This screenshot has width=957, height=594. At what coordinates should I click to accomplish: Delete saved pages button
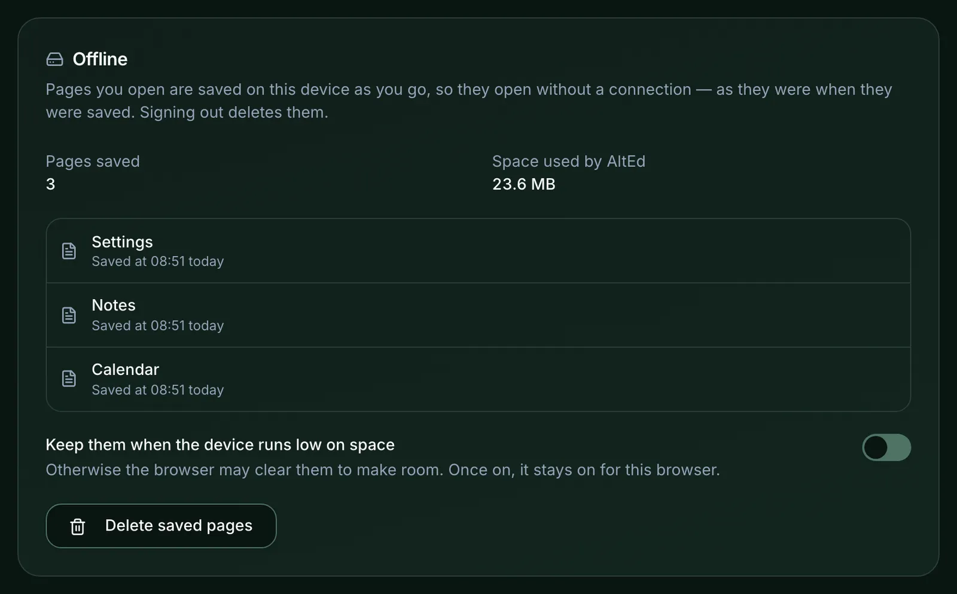161,526
